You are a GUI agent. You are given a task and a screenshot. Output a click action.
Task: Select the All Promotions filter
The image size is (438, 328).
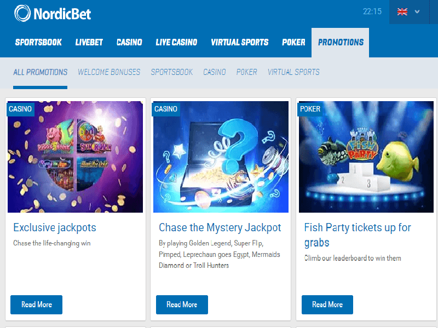[x=40, y=72]
